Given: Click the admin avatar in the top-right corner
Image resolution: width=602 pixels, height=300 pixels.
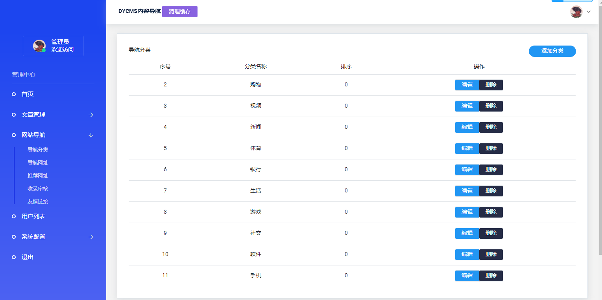Looking at the screenshot, I should (x=576, y=12).
